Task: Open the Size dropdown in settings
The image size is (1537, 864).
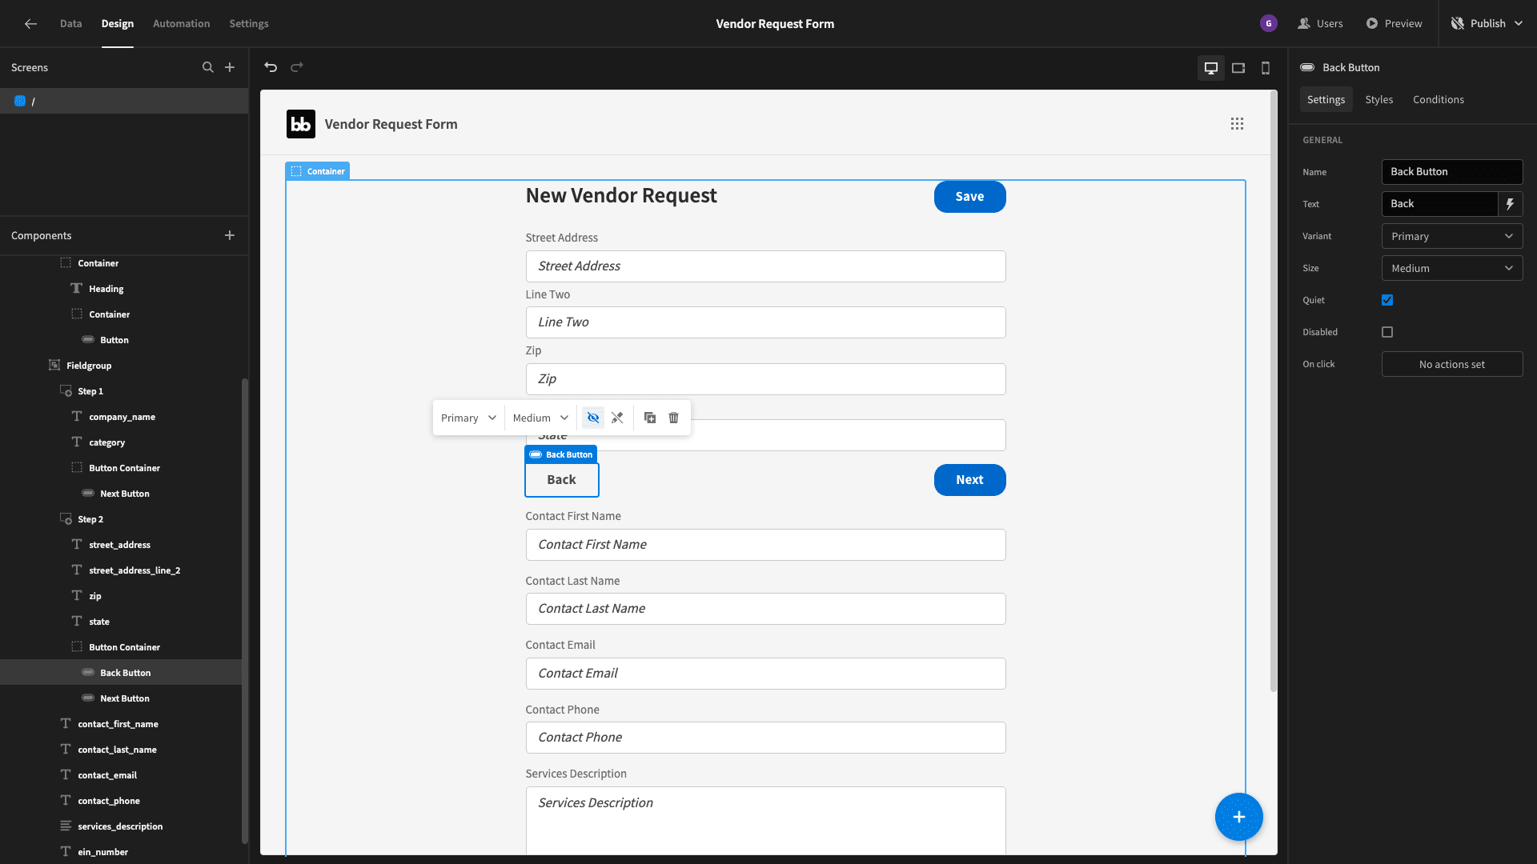Action: [1452, 268]
